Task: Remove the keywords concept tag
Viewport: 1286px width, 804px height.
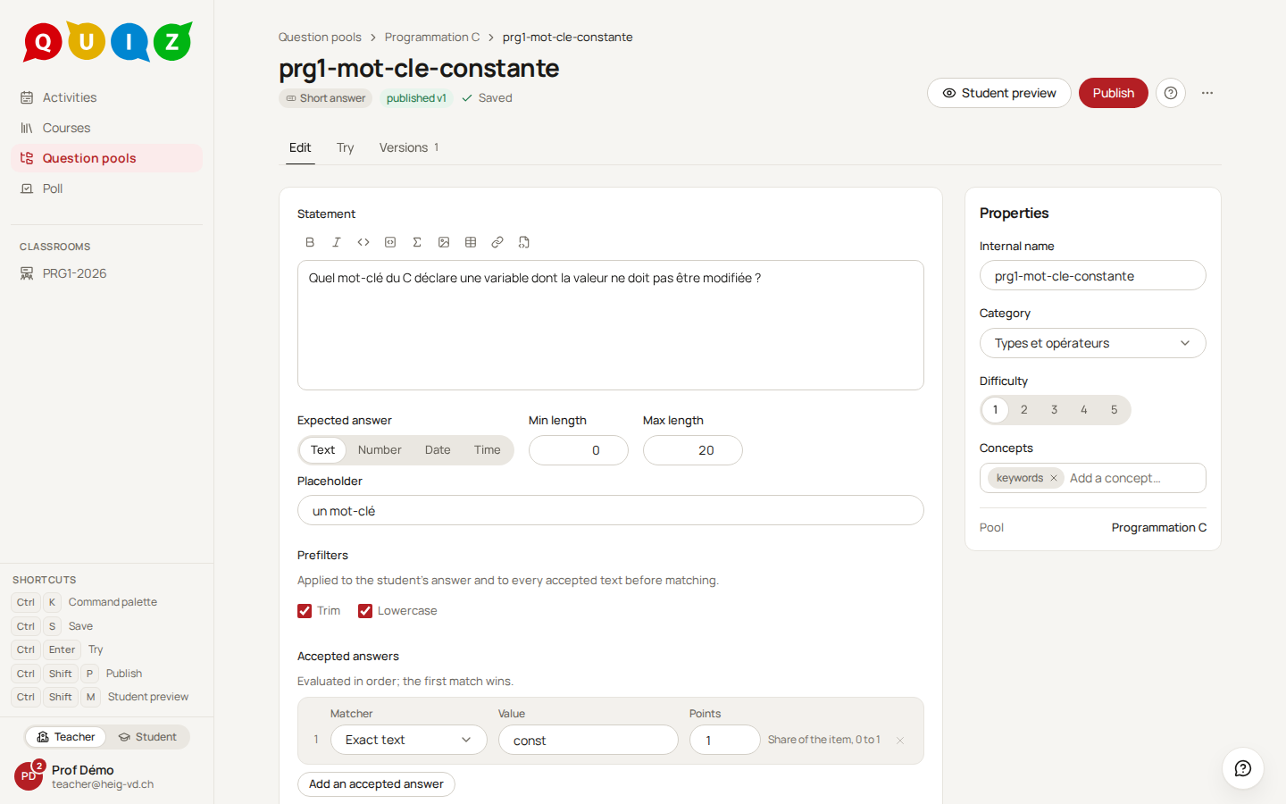Action: pyautogui.click(x=1054, y=478)
